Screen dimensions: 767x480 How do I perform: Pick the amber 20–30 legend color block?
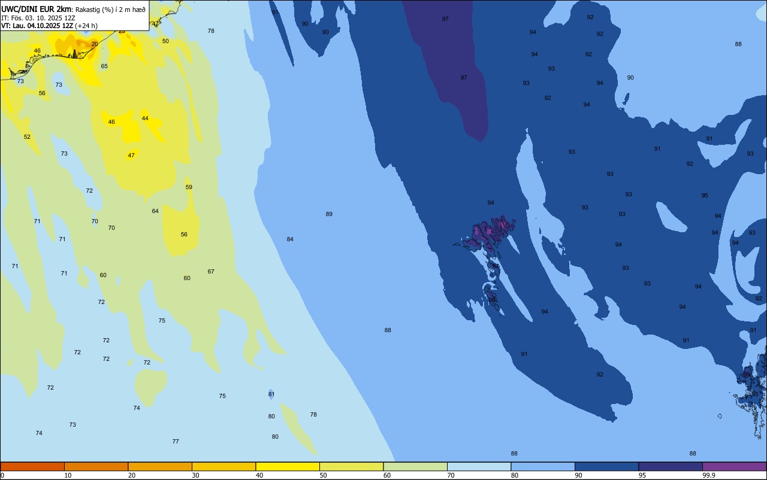coord(160,467)
